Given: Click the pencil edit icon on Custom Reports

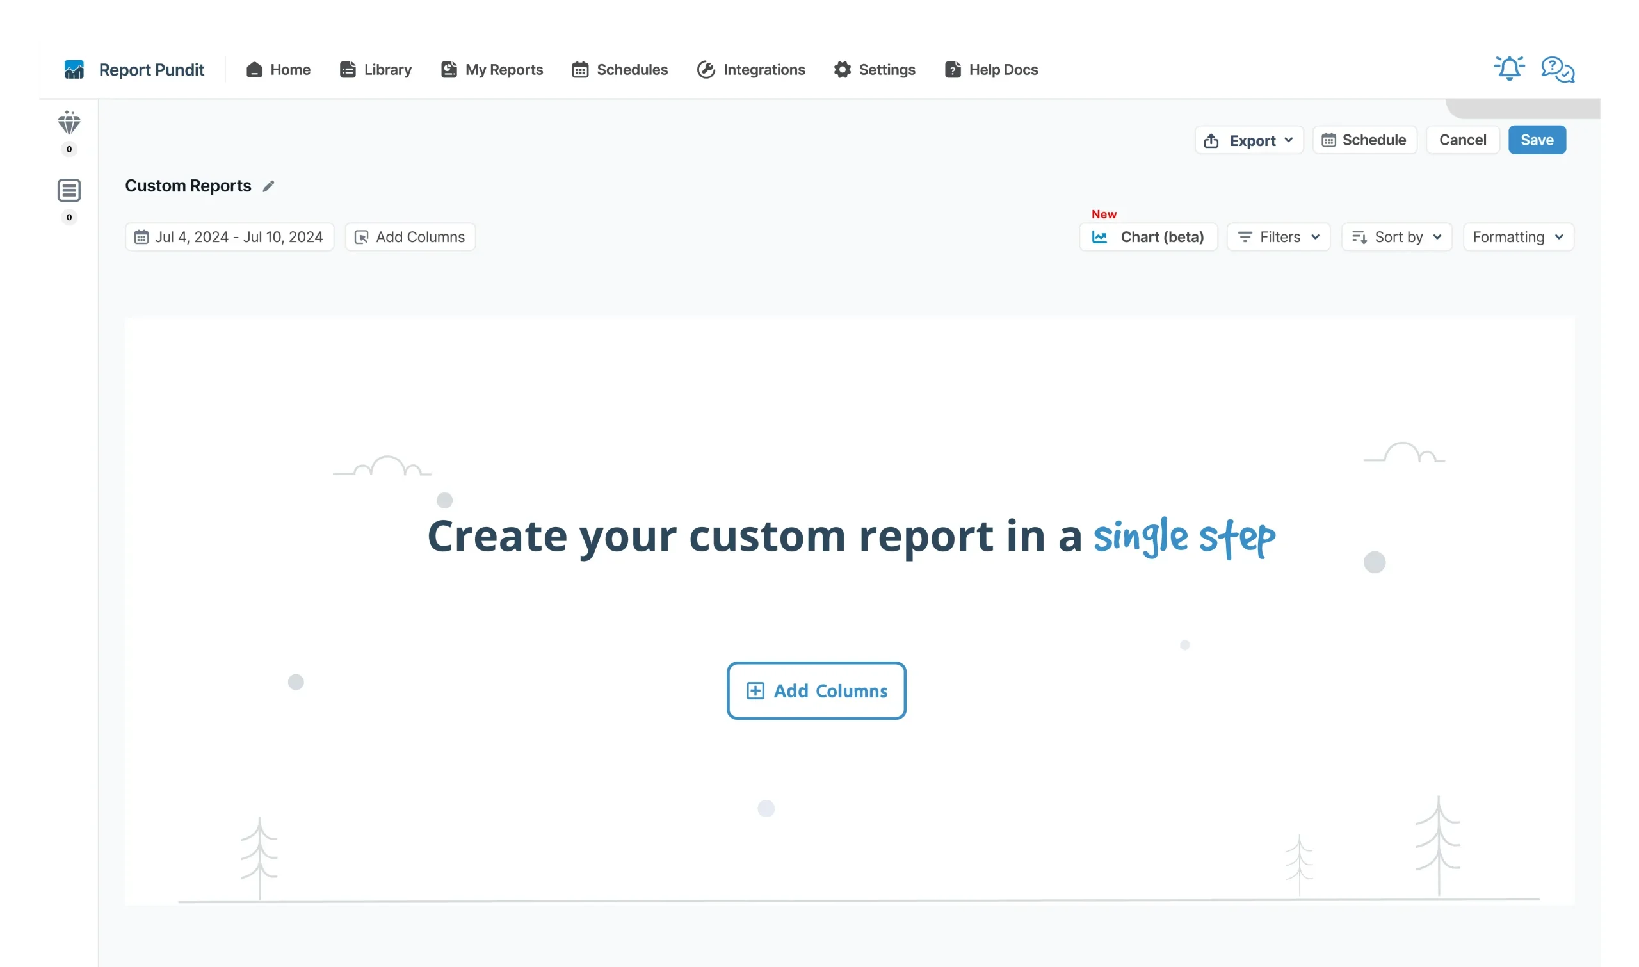Looking at the screenshot, I should coord(270,186).
